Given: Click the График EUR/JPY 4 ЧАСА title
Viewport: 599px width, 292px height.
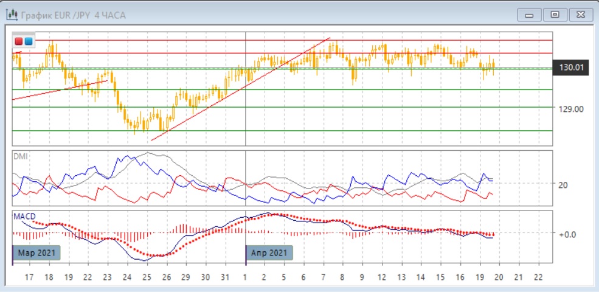Looking at the screenshot, I should point(74,15).
